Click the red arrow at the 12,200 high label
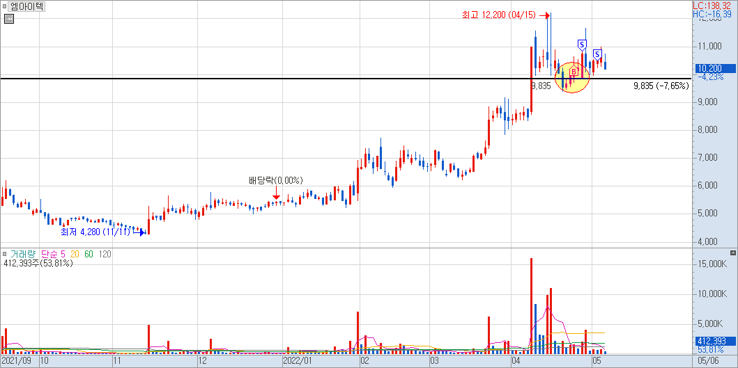Image resolution: width=738 pixels, height=368 pixels. [x=544, y=15]
